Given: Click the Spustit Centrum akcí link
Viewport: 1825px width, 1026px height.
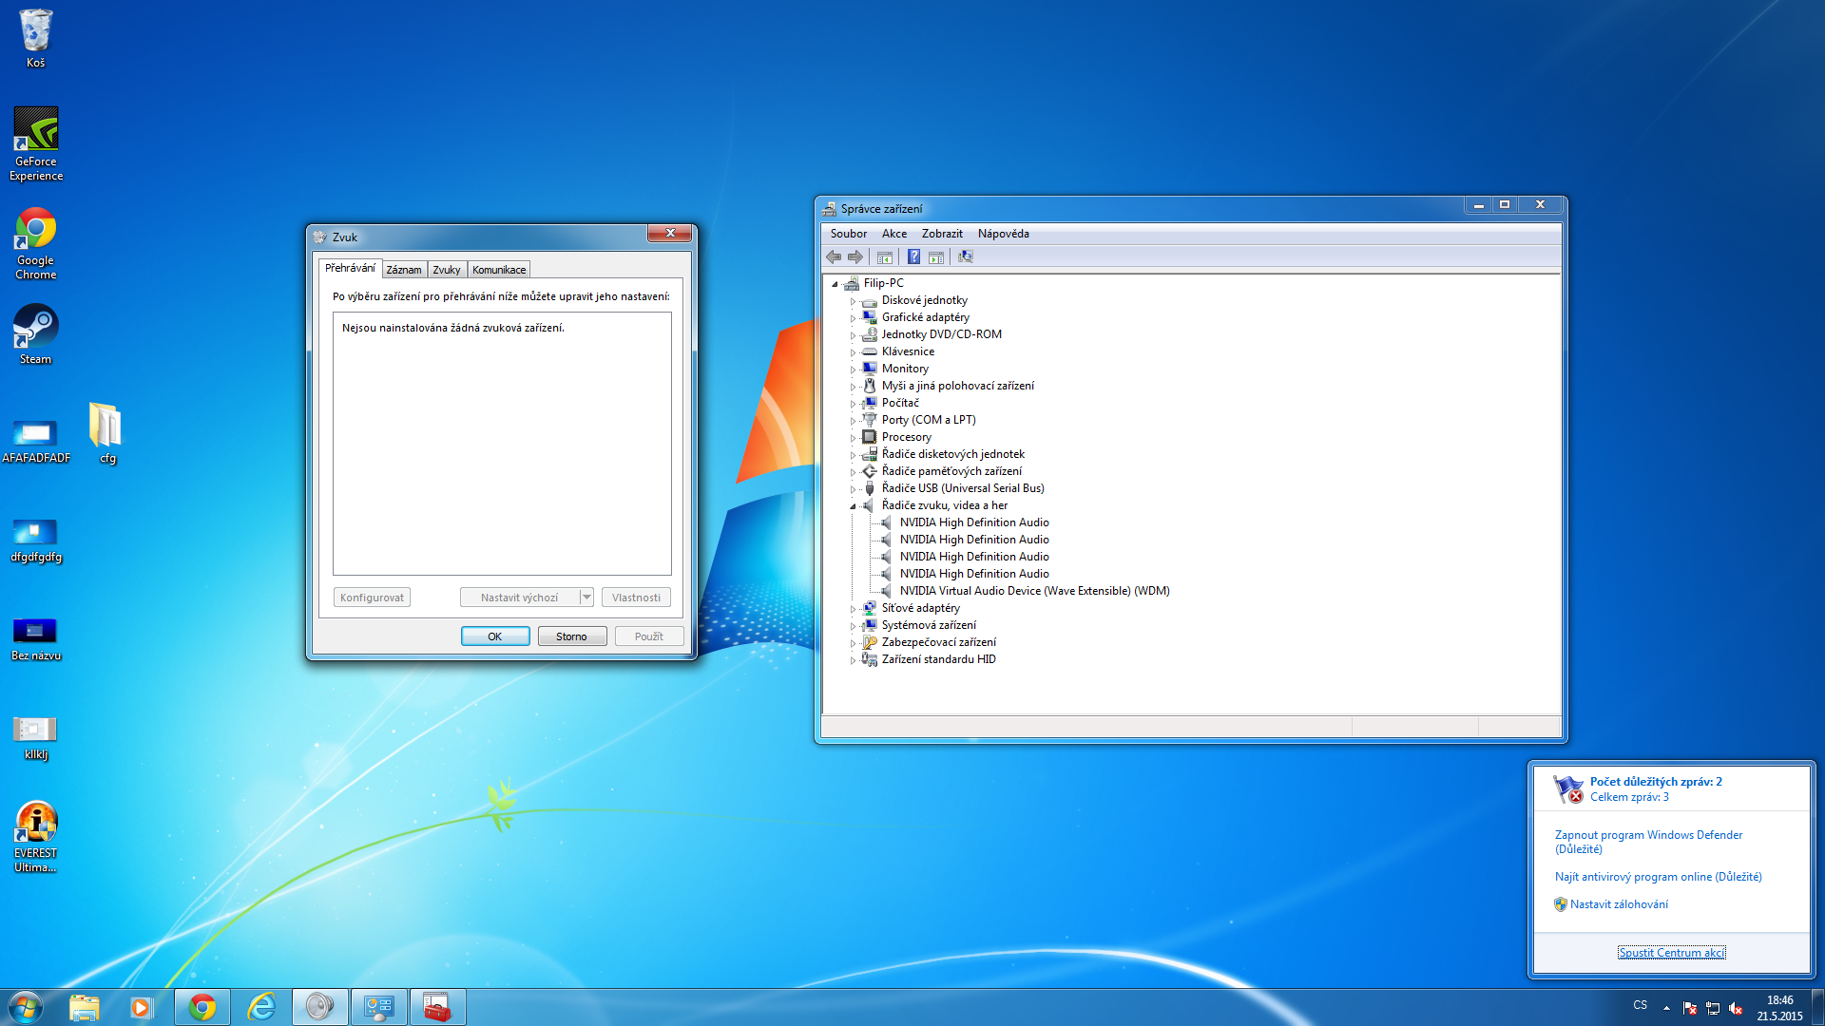Looking at the screenshot, I should (1671, 953).
